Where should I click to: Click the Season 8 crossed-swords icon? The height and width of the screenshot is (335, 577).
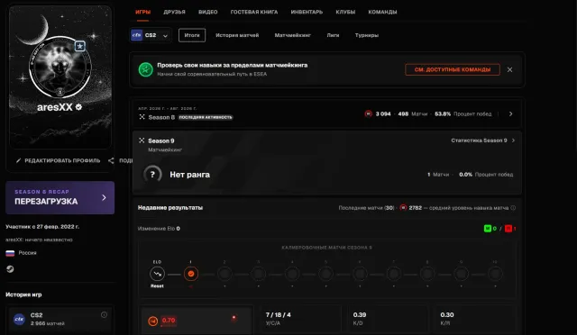[x=142, y=117]
